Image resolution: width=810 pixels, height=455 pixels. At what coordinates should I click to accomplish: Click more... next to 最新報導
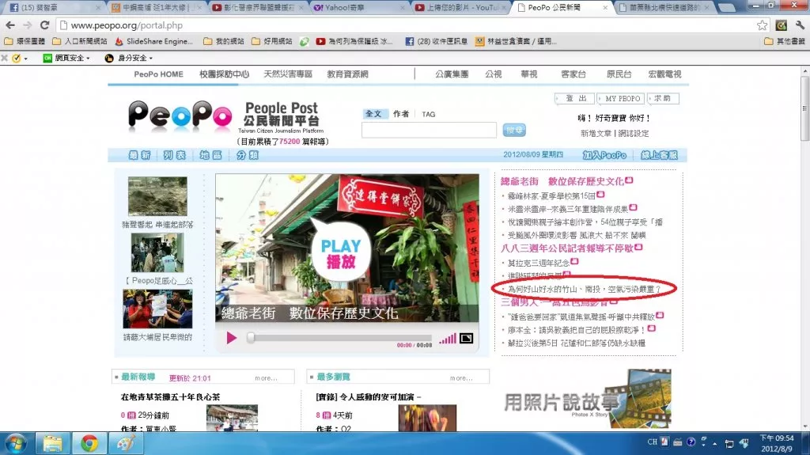266,378
